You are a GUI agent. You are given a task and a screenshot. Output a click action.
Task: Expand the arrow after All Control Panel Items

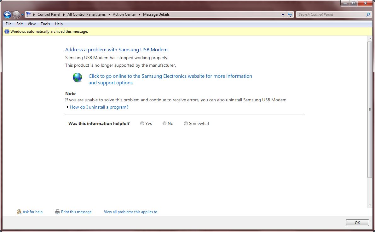(x=109, y=14)
